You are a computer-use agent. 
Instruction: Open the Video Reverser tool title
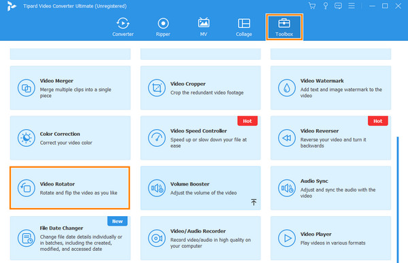320,131
